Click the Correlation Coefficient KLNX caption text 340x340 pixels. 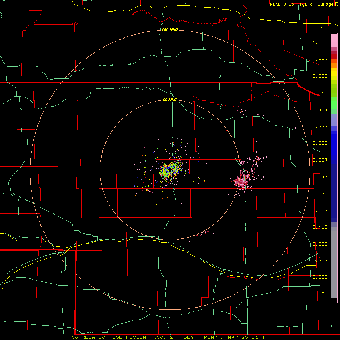click(170, 337)
